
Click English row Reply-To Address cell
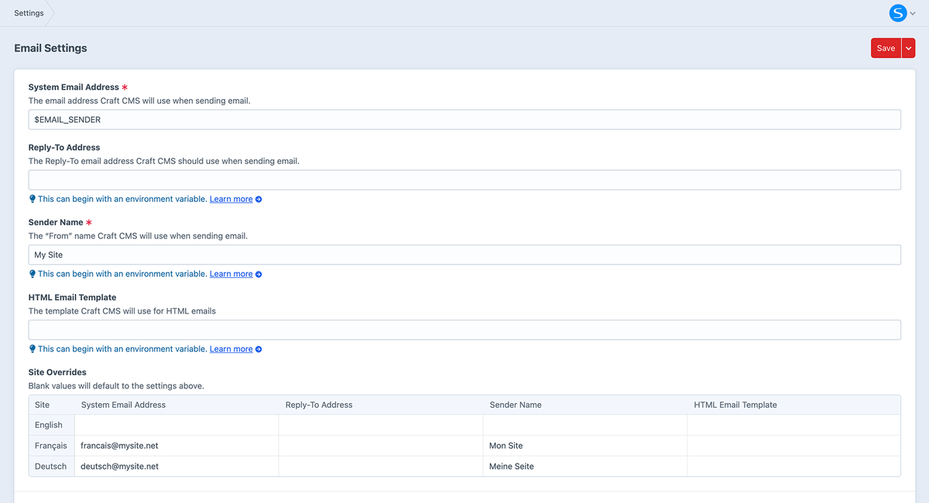(381, 425)
